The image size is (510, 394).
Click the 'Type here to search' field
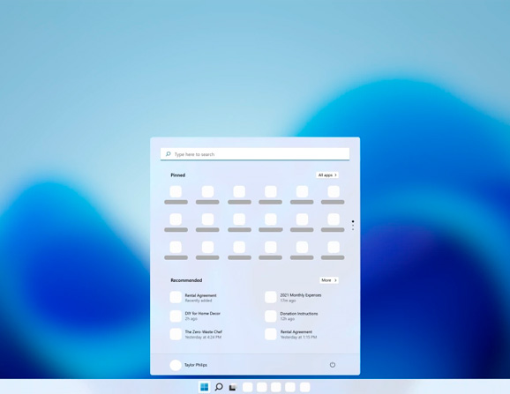[x=255, y=154]
